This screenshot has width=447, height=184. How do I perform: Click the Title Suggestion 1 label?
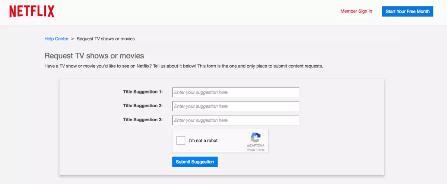(143, 92)
